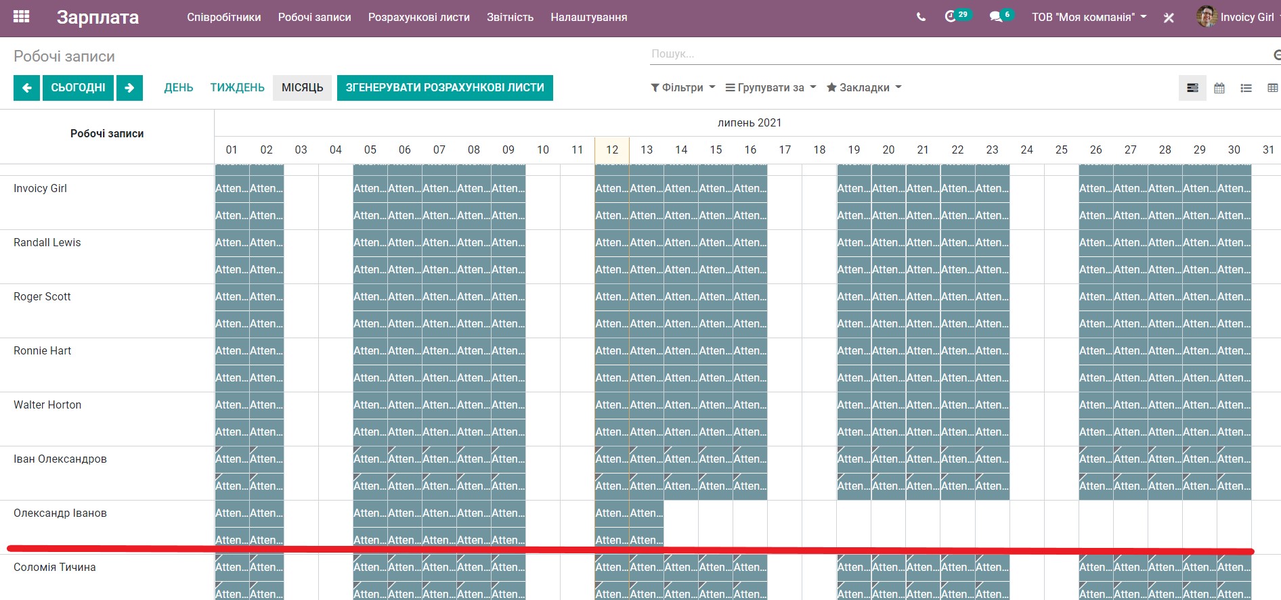Screen dimensions: 1281x600
Task: Open the Групувати за dropdown
Action: pos(770,87)
